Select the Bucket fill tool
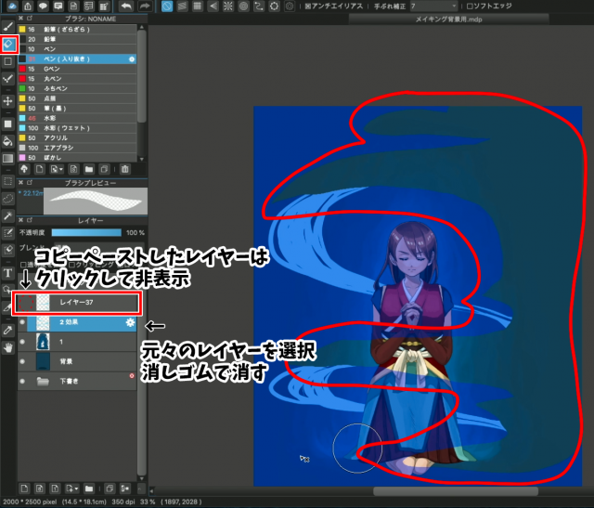 tap(8, 141)
